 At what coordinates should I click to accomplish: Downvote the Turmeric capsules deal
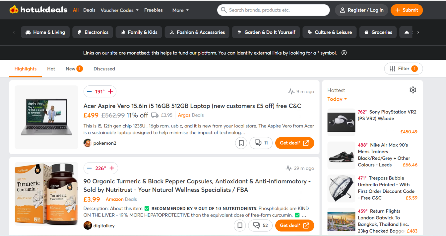[89, 168]
